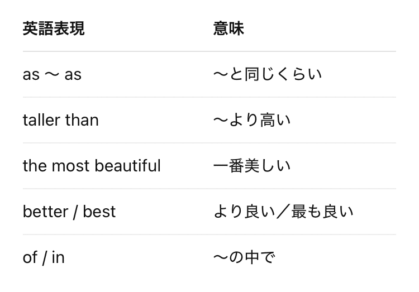
Task: Select the "of / in" cell
Action: [44, 257]
